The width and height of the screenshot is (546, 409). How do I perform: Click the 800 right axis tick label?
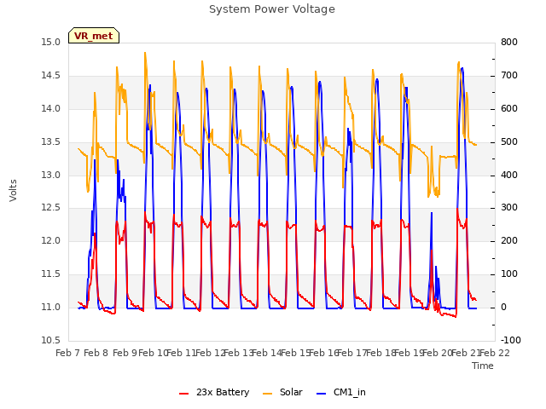(509, 43)
